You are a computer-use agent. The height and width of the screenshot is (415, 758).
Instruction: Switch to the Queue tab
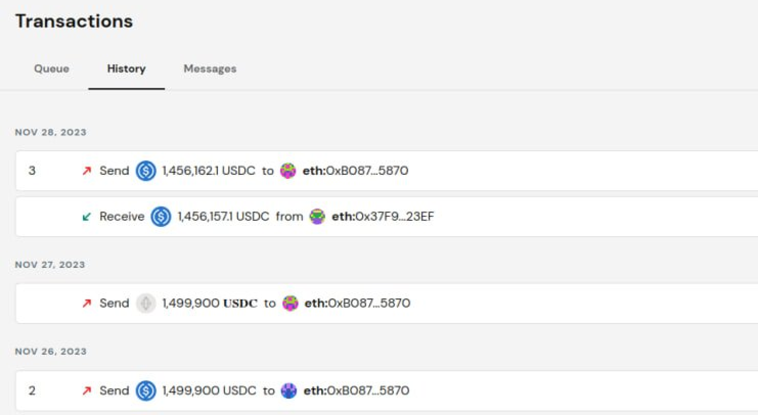52,68
